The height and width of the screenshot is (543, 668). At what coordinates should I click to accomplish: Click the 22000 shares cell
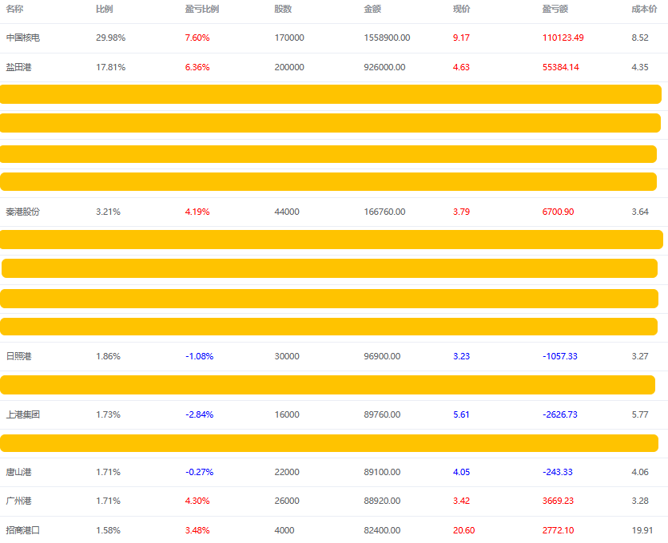(287, 472)
